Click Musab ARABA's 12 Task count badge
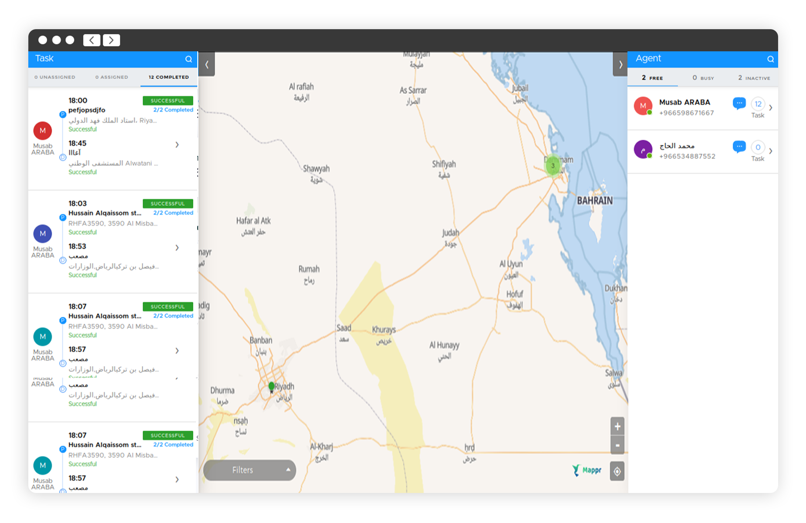 tap(758, 104)
